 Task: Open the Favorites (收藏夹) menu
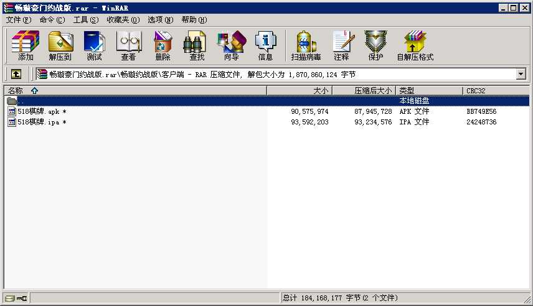click(123, 20)
